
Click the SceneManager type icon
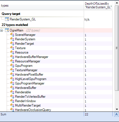[12, 35]
